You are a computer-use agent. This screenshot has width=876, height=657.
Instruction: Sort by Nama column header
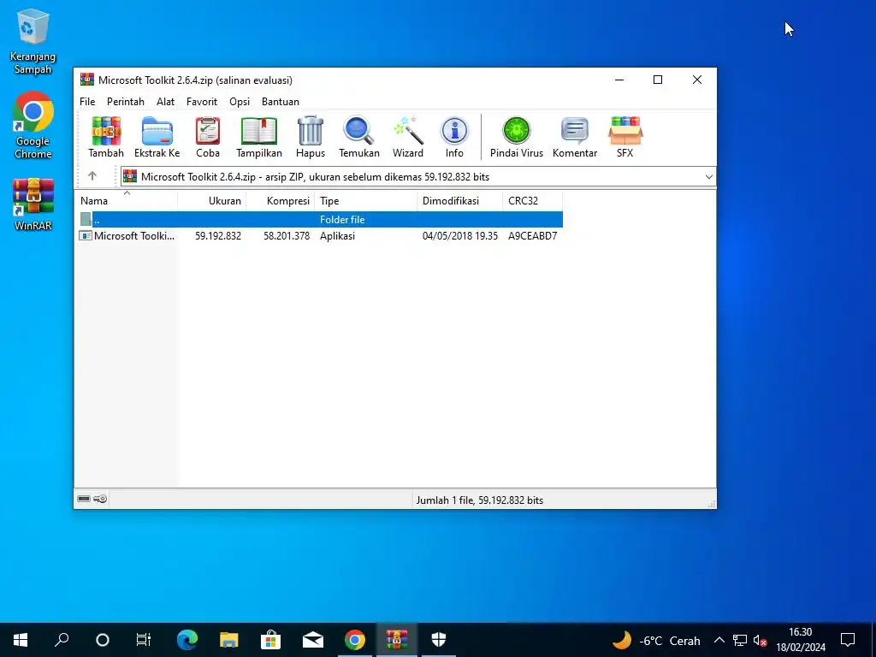tap(126, 200)
